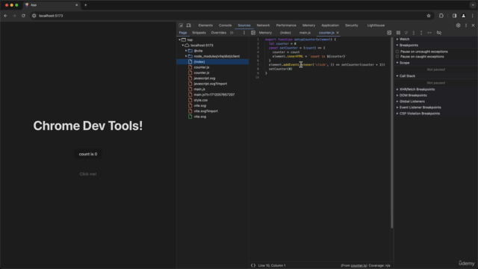This screenshot has height=269, width=478.
Task: Show more navigator tabs chevron
Action: tap(232, 33)
